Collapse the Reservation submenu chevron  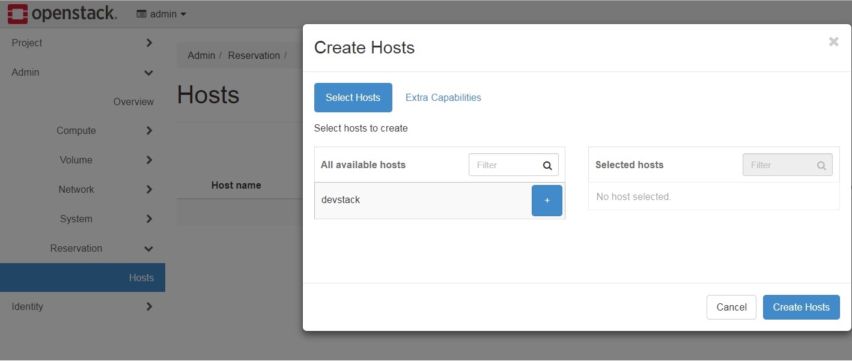[x=148, y=249]
